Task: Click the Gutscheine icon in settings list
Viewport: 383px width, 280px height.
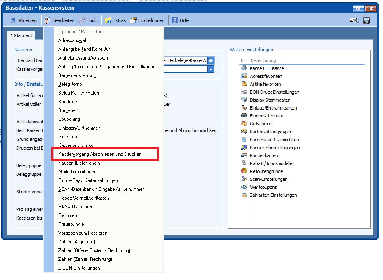Action: pos(244,124)
